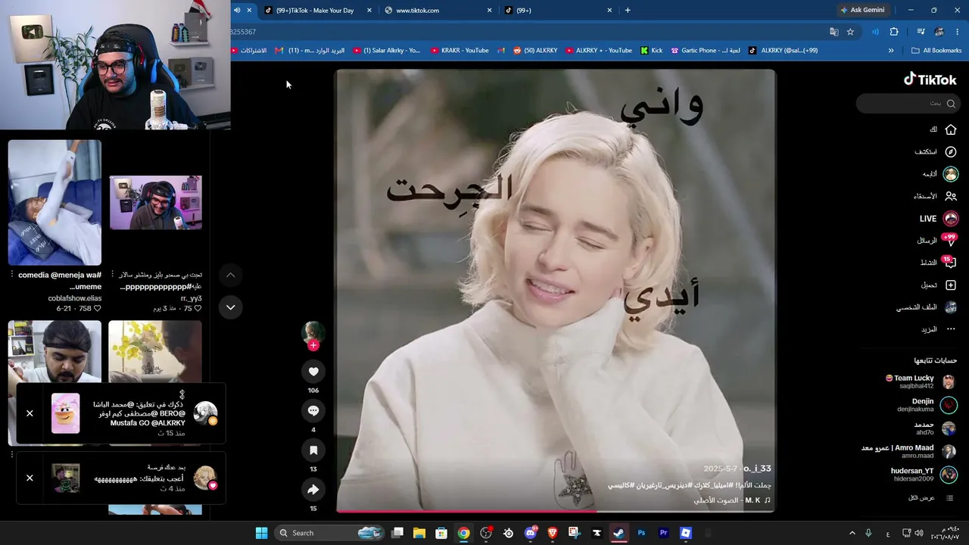The height and width of the screenshot is (545, 969).
Task: Open the All Bookmarks folder
Action: click(x=936, y=51)
